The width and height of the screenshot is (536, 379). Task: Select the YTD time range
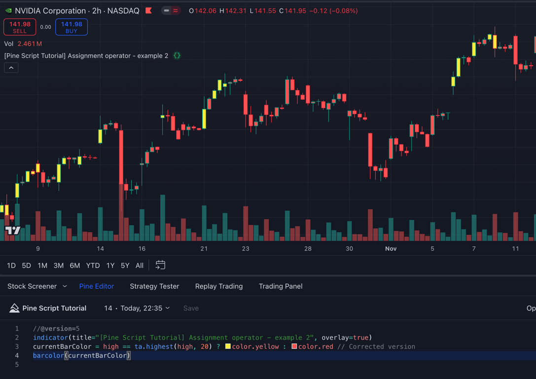pyautogui.click(x=93, y=265)
